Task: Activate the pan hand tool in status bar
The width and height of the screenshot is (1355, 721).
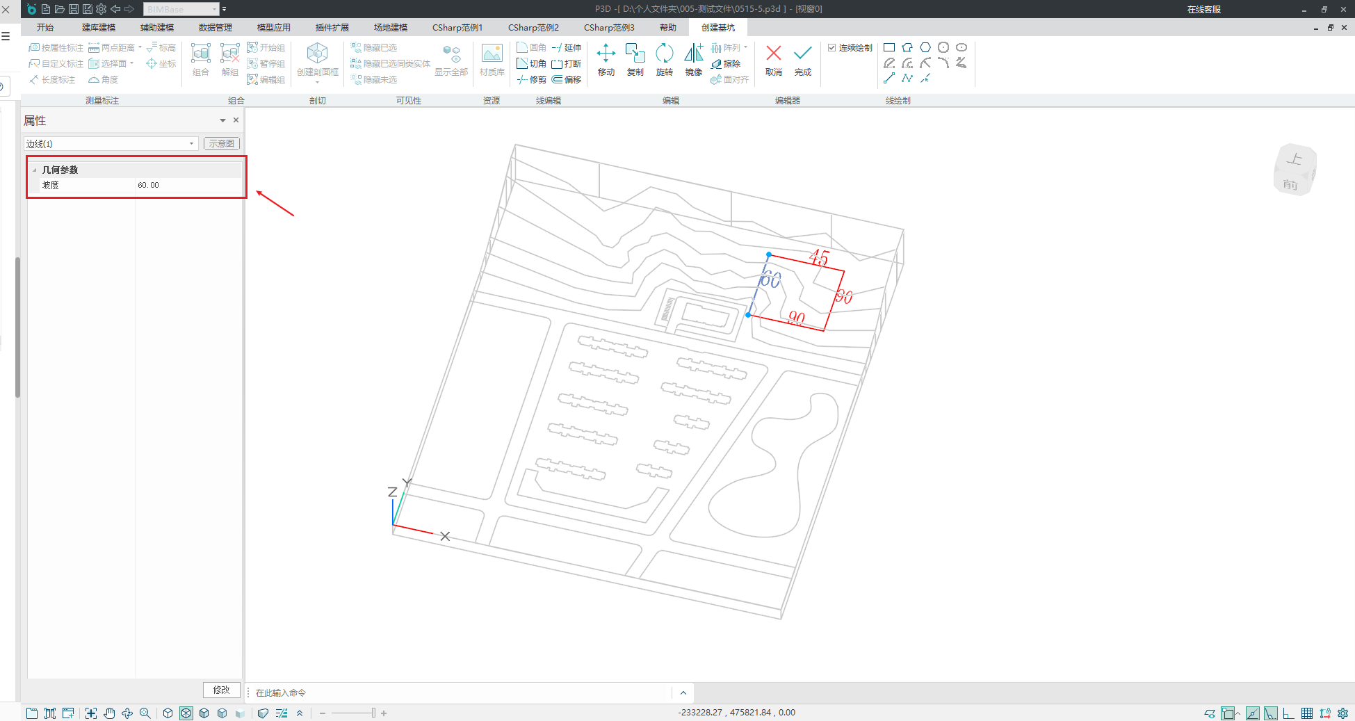Action: point(109,713)
